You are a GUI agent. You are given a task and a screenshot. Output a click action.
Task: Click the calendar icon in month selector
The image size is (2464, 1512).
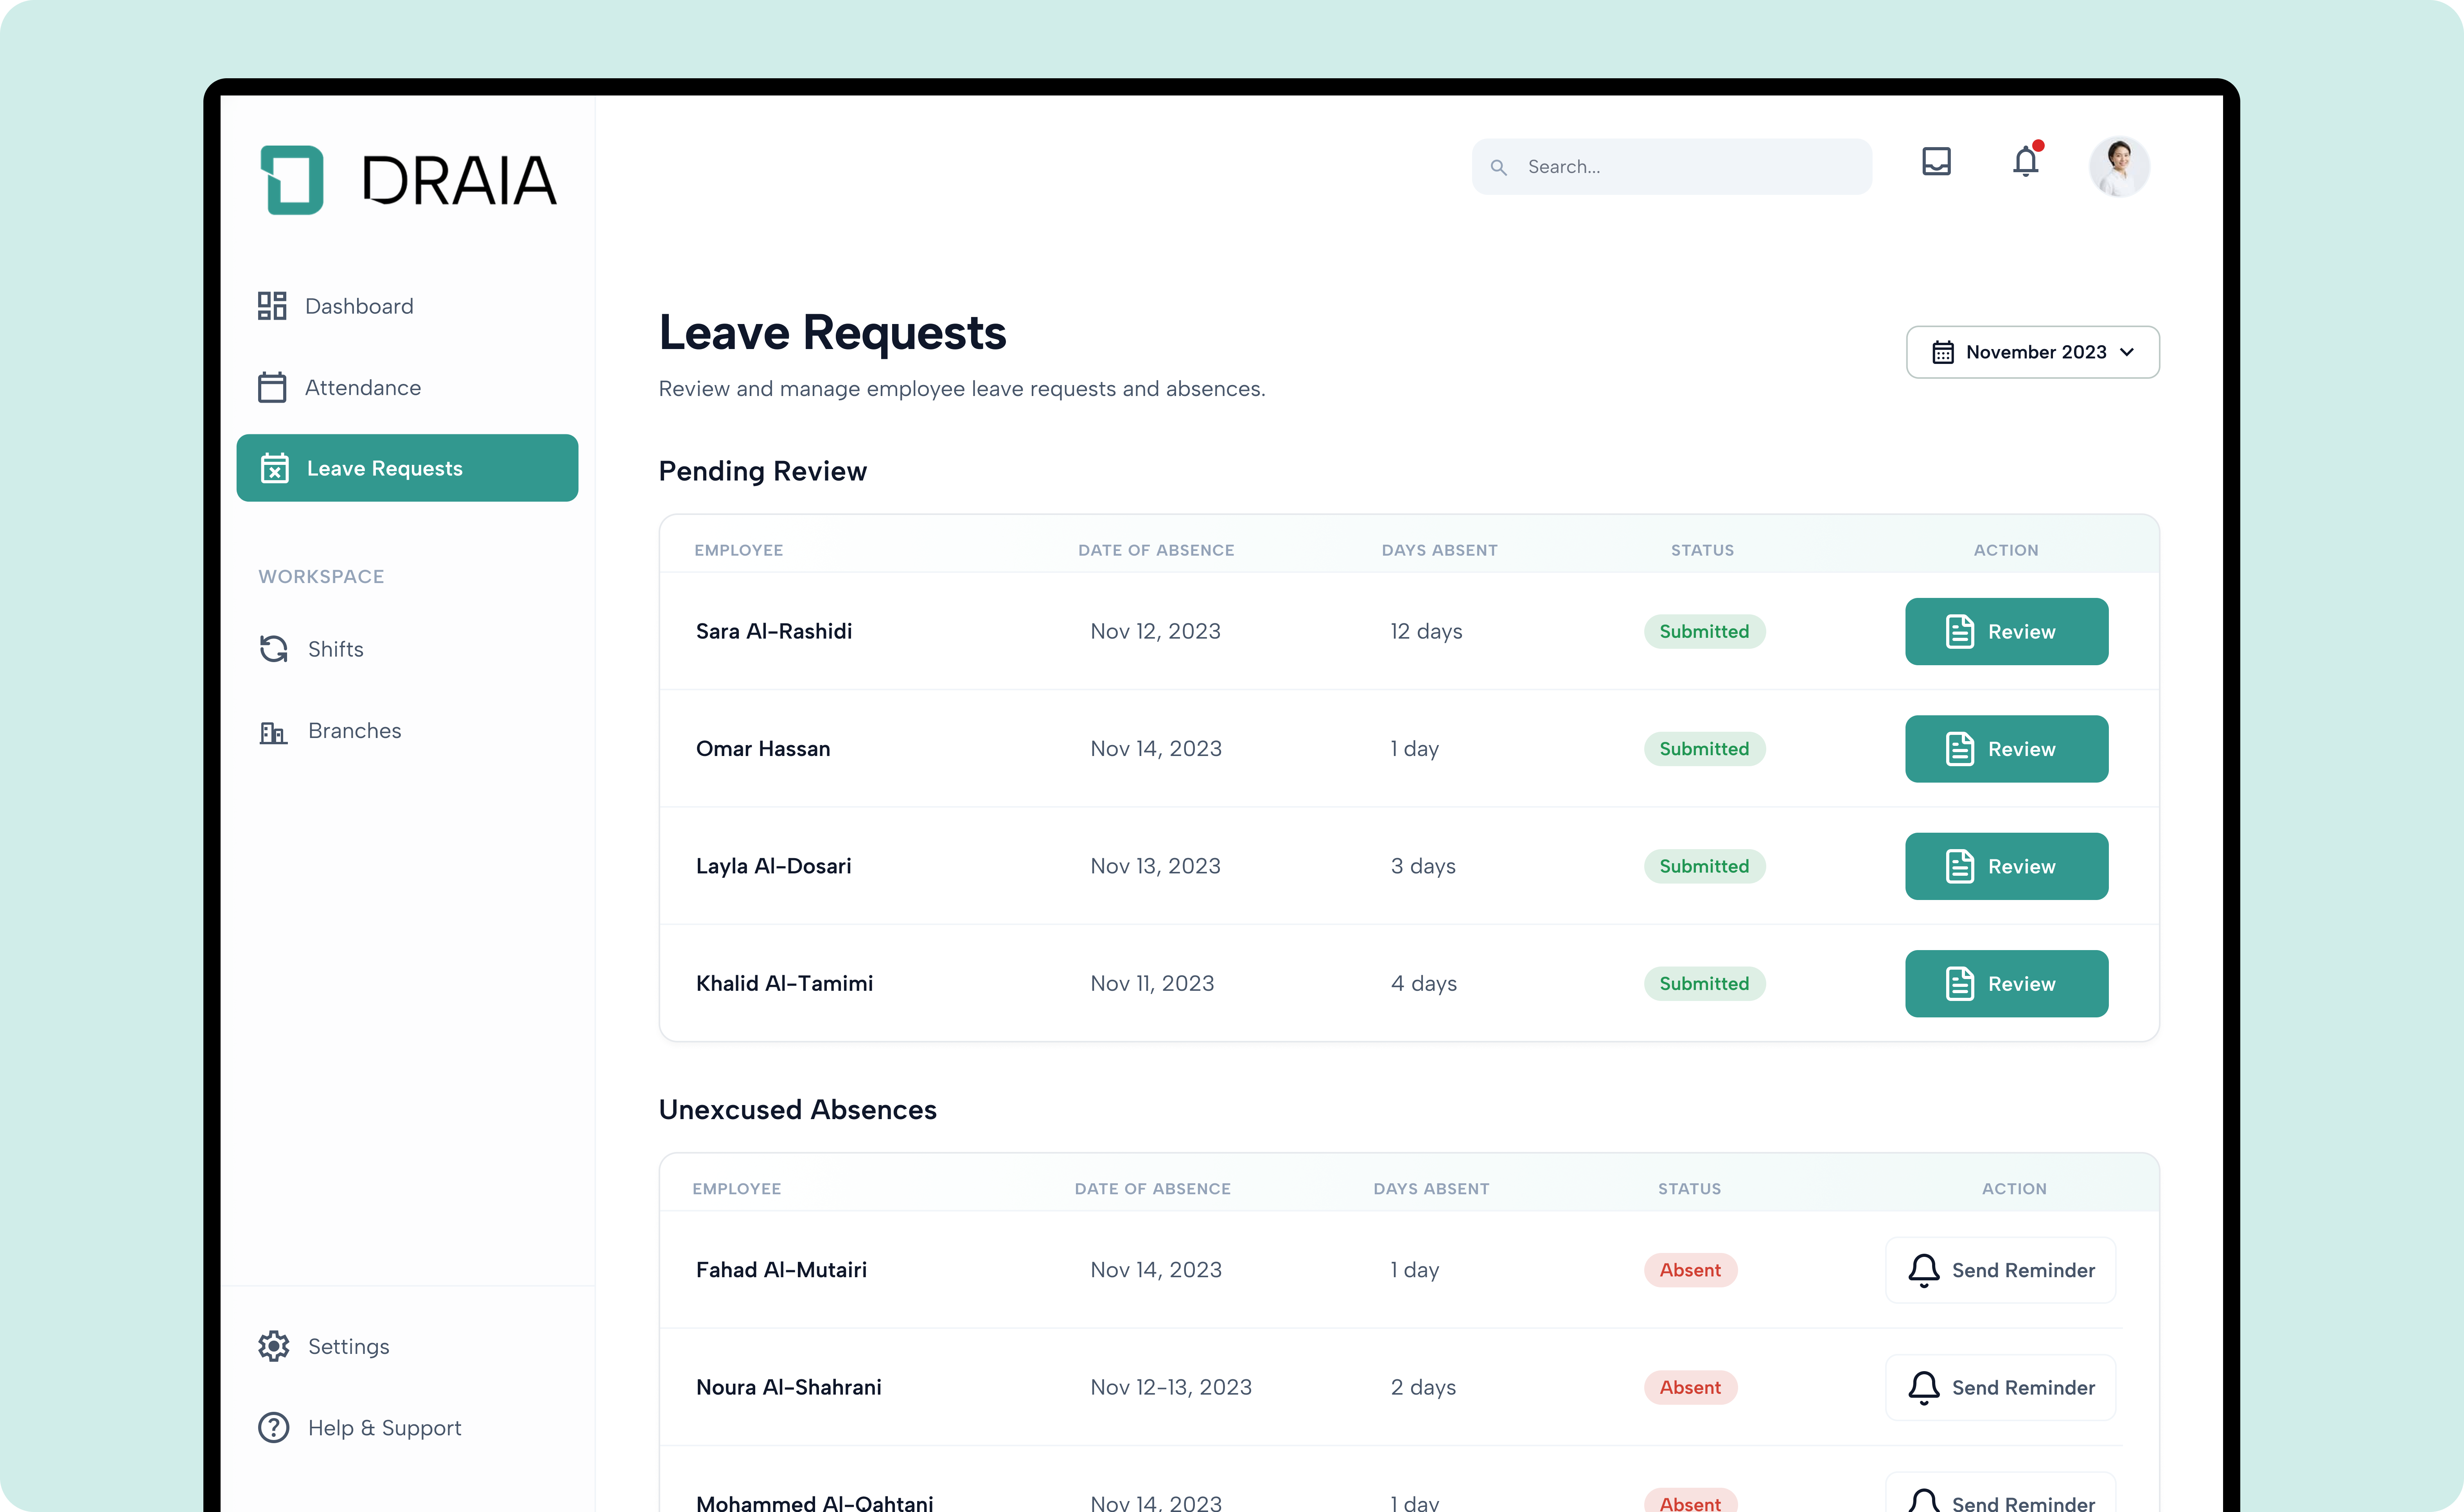pos(1943,352)
